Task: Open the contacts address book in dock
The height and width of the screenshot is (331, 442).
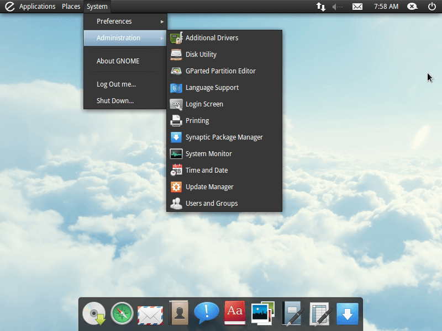Action: (178, 313)
